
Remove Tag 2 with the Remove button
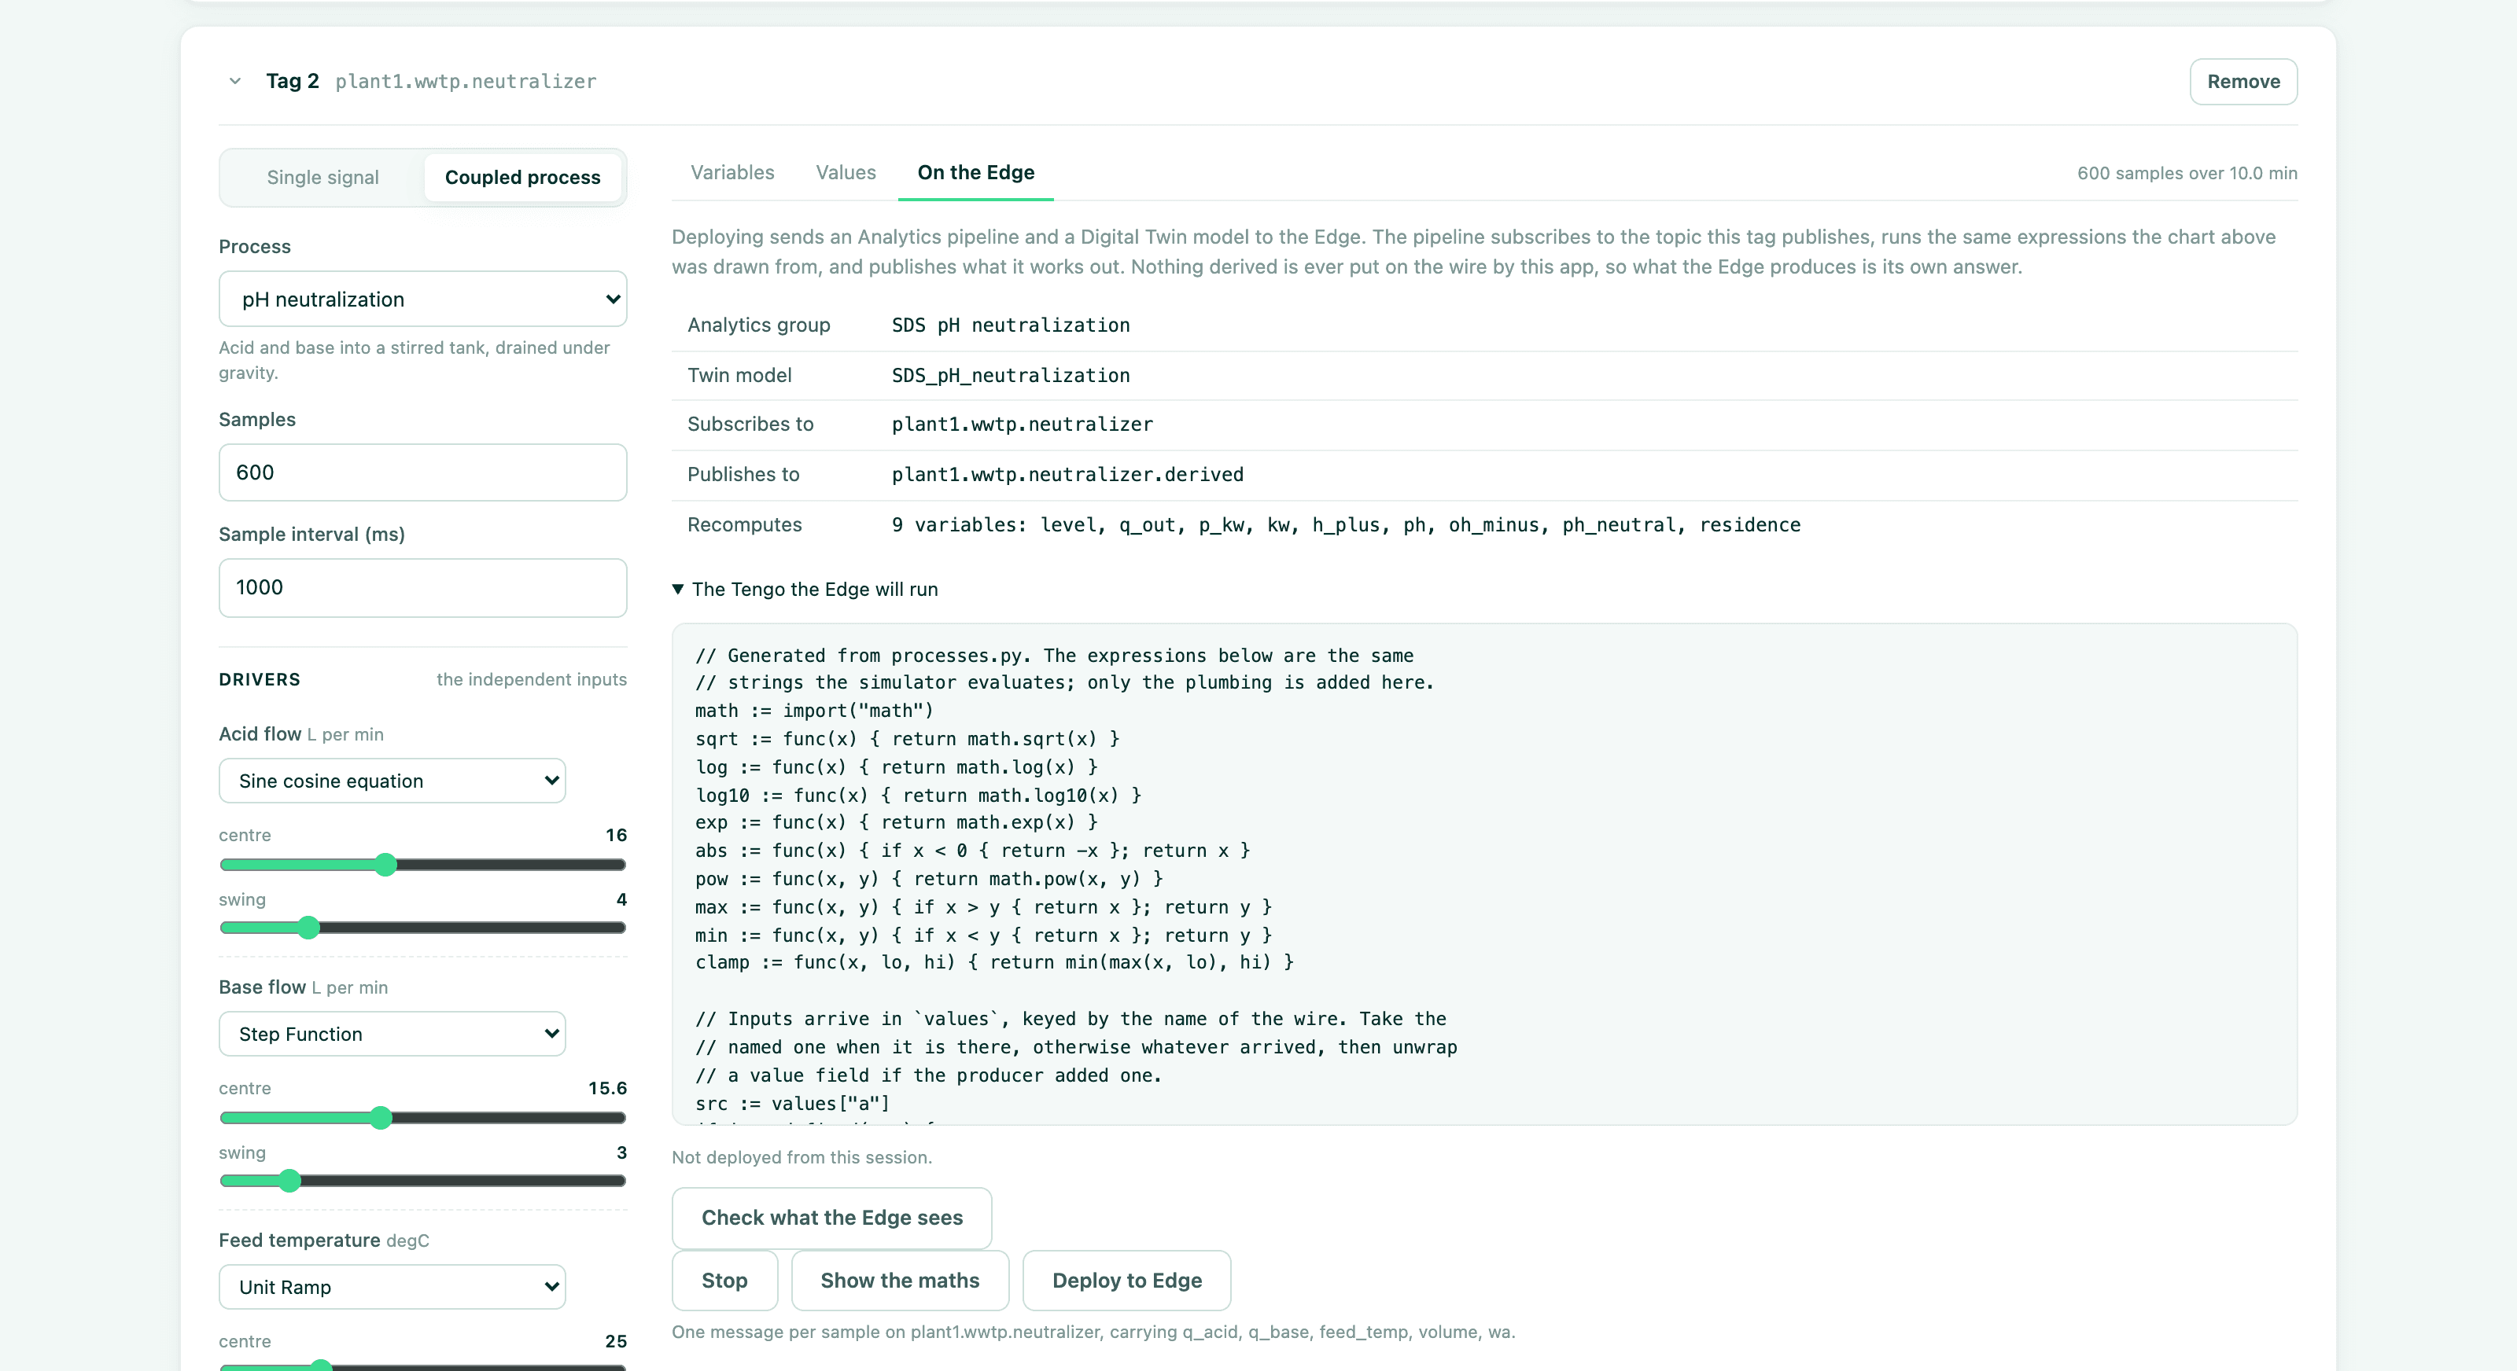[2242, 81]
